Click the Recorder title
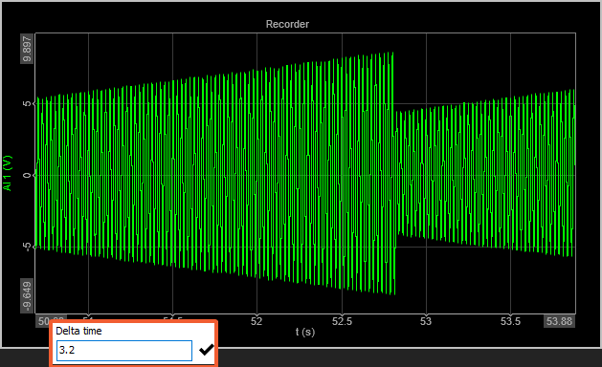Screen dimensions: 602x367 tap(287, 24)
